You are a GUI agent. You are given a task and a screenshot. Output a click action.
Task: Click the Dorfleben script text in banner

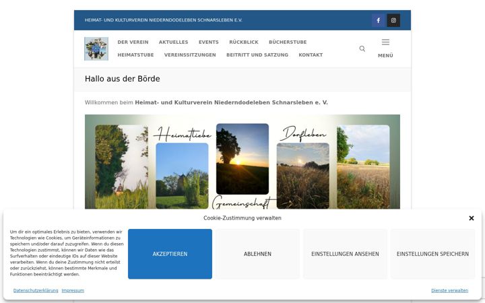pyautogui.click(x=303, y=133)
